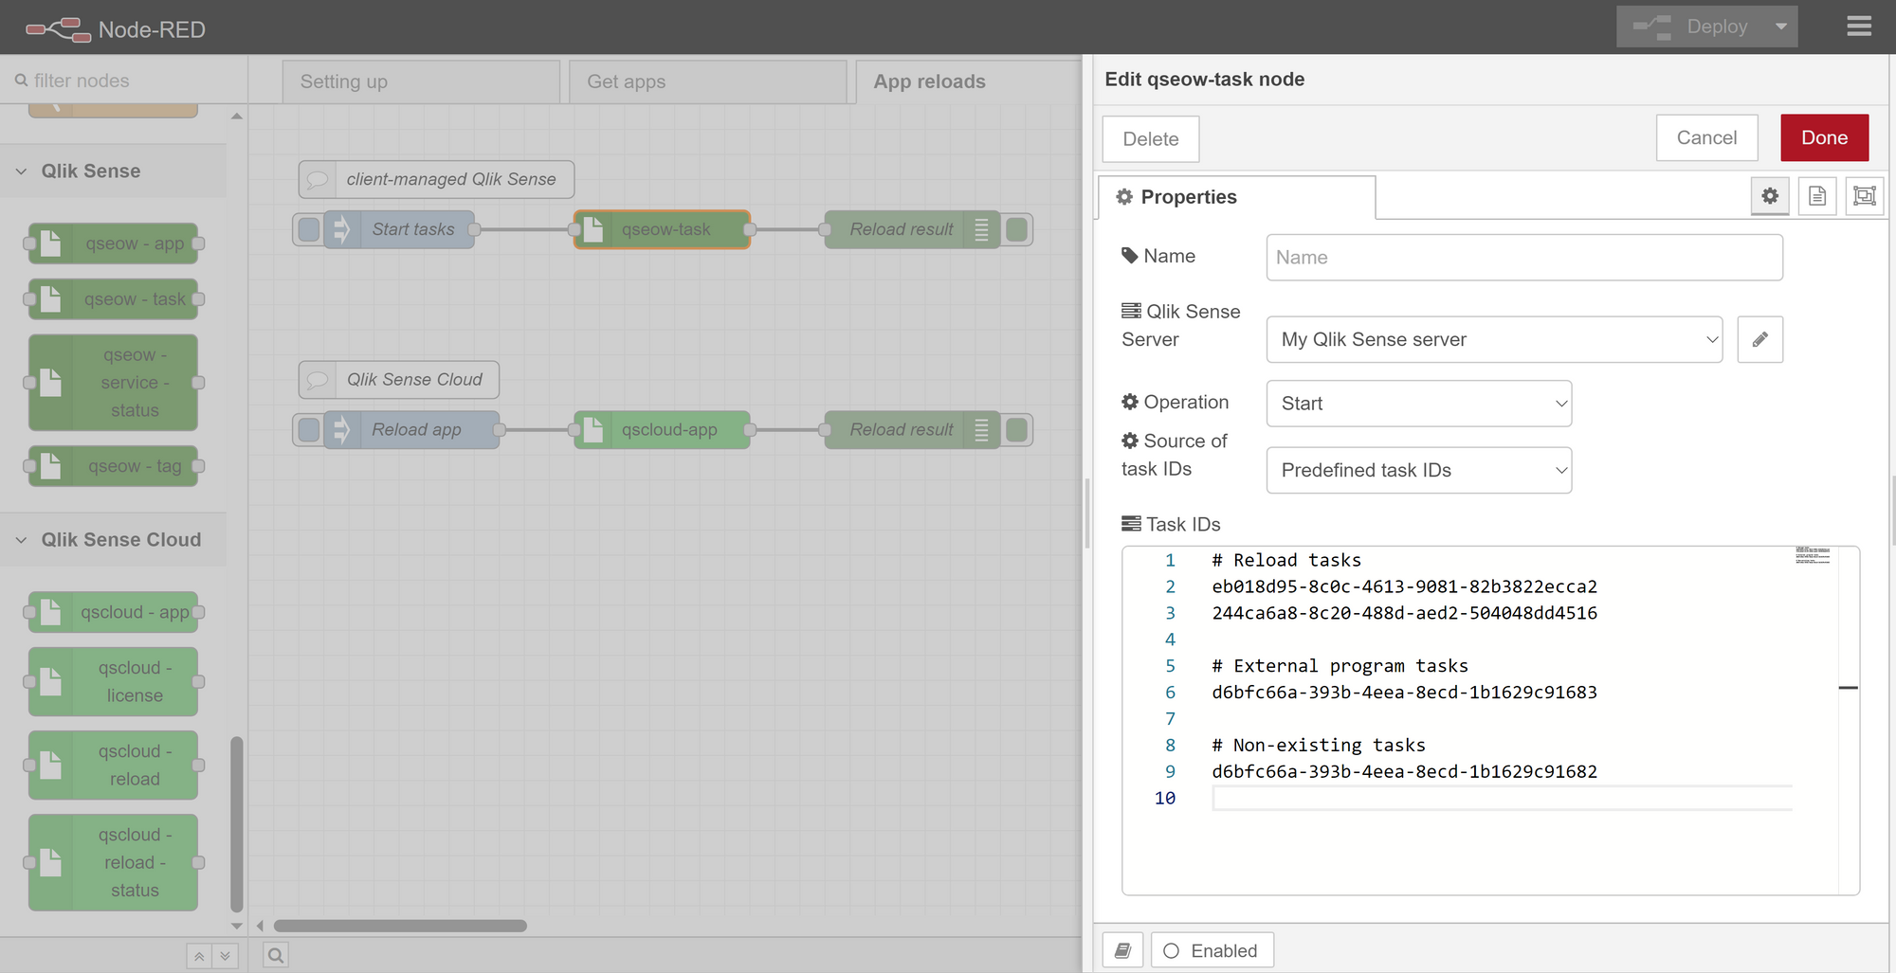Click the Node-RED logo
1896x973 pixels.
pyautogui.click(x=116, y=29)
